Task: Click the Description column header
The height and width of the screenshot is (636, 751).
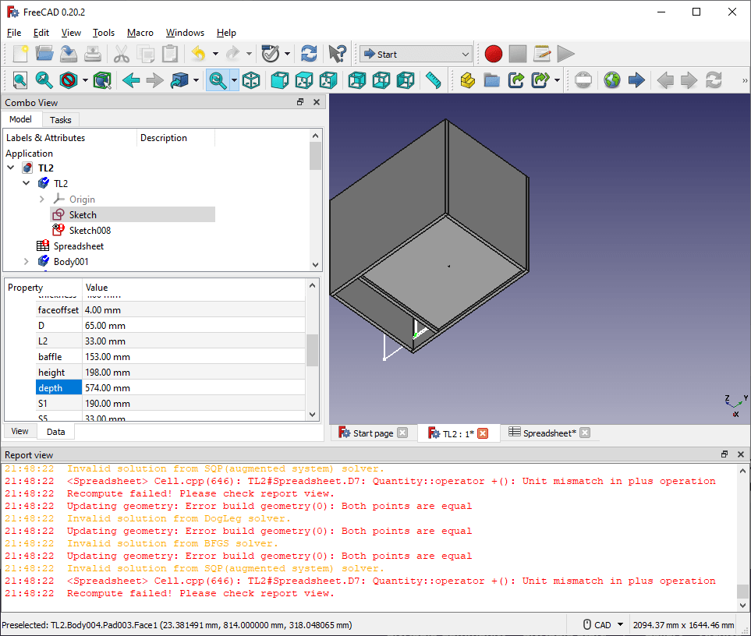Action: pos(164,138)
